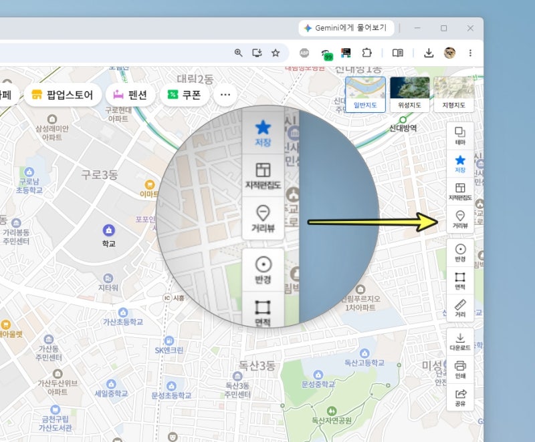
Task: Turn on 거리뷰 street view in the side toolbar
Action: point(460,219)
